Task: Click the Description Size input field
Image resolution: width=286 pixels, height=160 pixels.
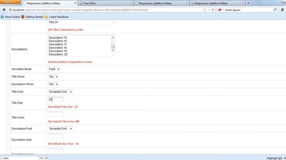Action: pos(55,136)
